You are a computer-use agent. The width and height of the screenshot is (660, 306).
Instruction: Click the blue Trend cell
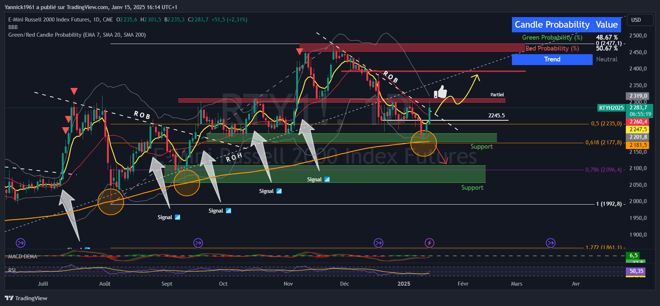pyautogui.click(x=552, y=60)
